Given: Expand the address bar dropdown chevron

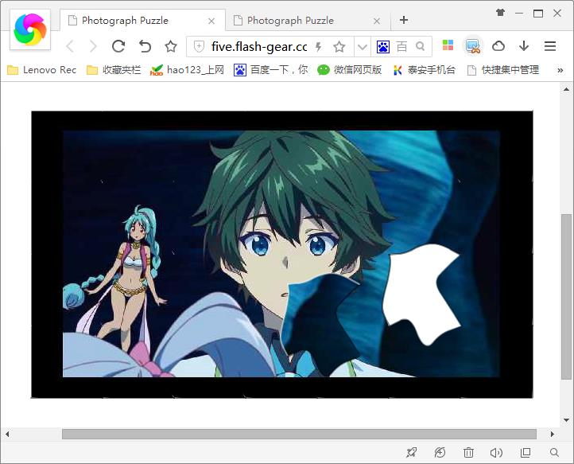Looking at the screenshot, I should click(362, 47).
